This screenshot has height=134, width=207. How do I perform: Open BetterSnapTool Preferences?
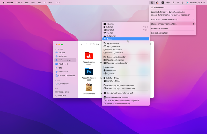point(173,7)
